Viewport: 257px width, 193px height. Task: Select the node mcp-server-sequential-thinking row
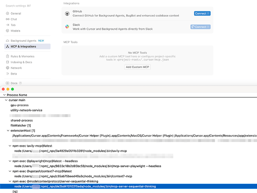click(x=128, y=186)
